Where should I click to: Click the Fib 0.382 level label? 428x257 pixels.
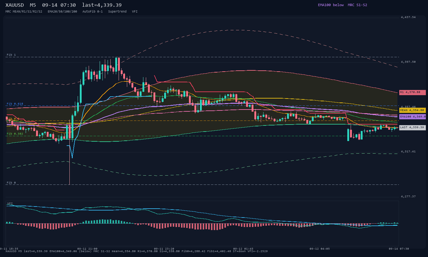pyautogui.click(x=15, y=134)
